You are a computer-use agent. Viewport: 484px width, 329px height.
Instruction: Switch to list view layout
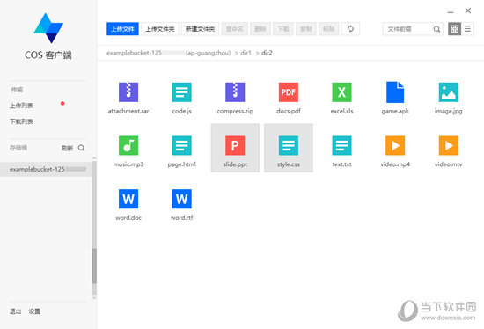[x=467, y=29]
